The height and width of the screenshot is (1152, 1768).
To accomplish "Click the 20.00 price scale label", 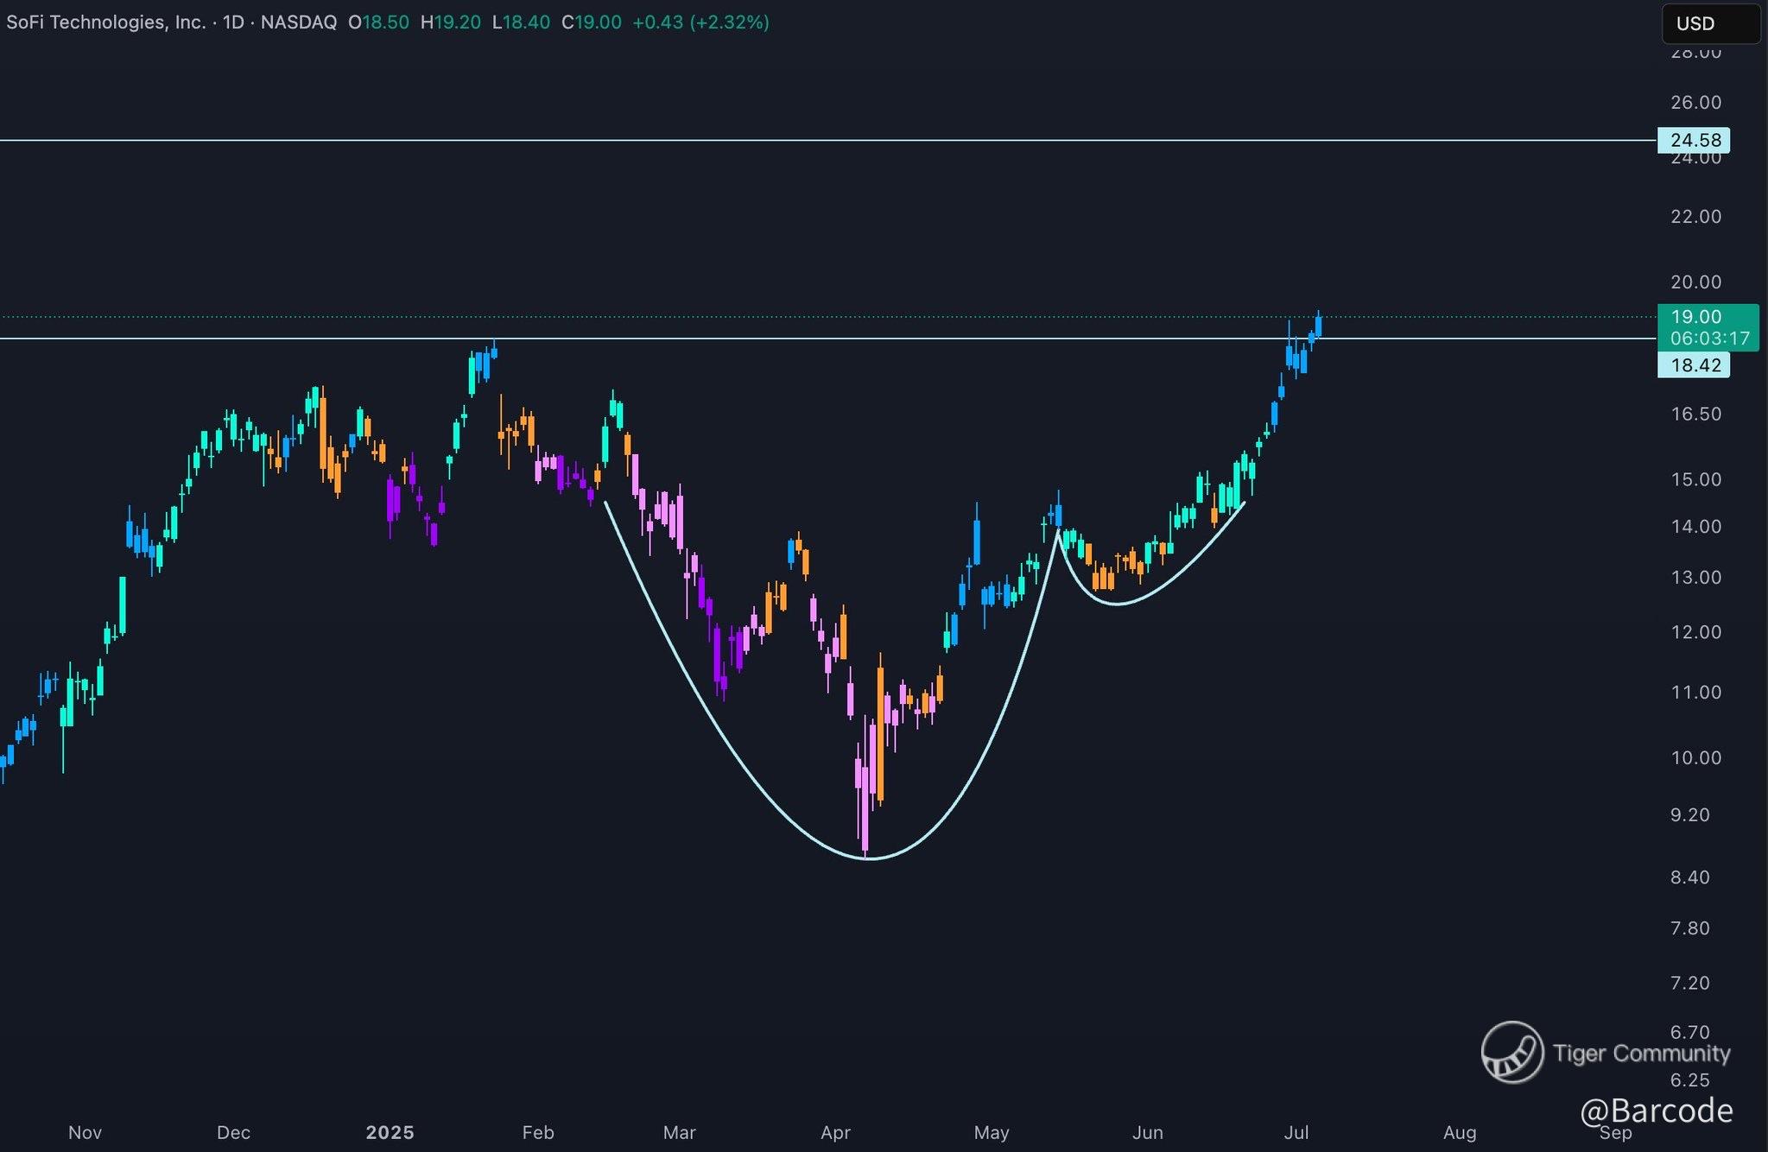I will pyautogui.click(x=1695, y=282).
